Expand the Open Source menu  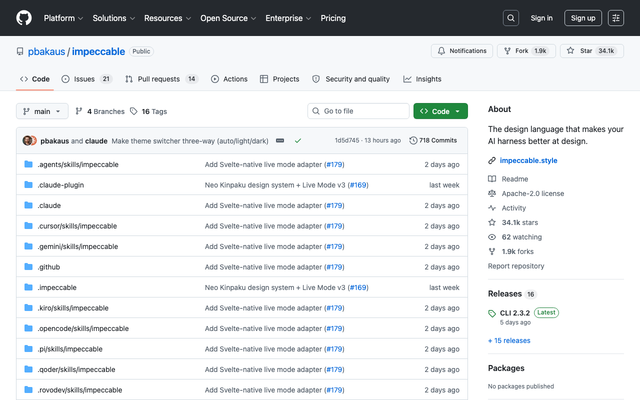tap(228, 18)
